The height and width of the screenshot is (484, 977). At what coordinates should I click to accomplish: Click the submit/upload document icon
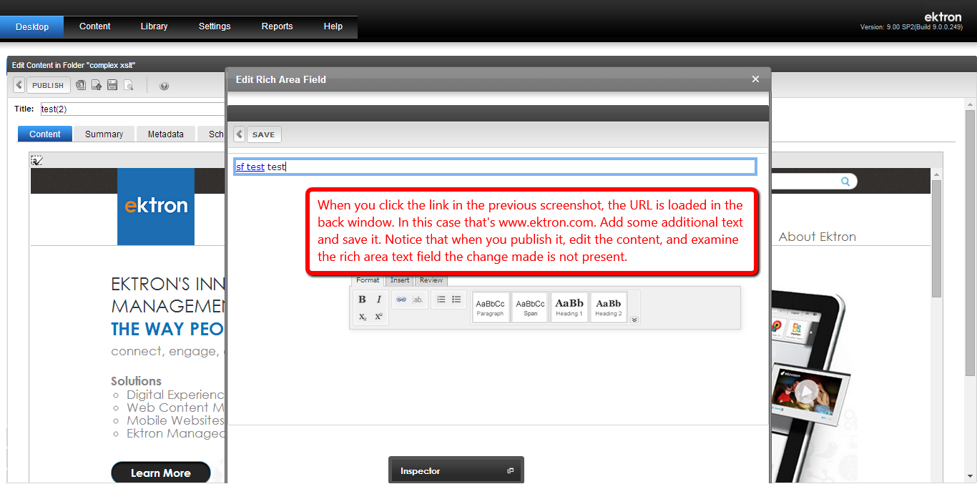(x=97, y=85)
